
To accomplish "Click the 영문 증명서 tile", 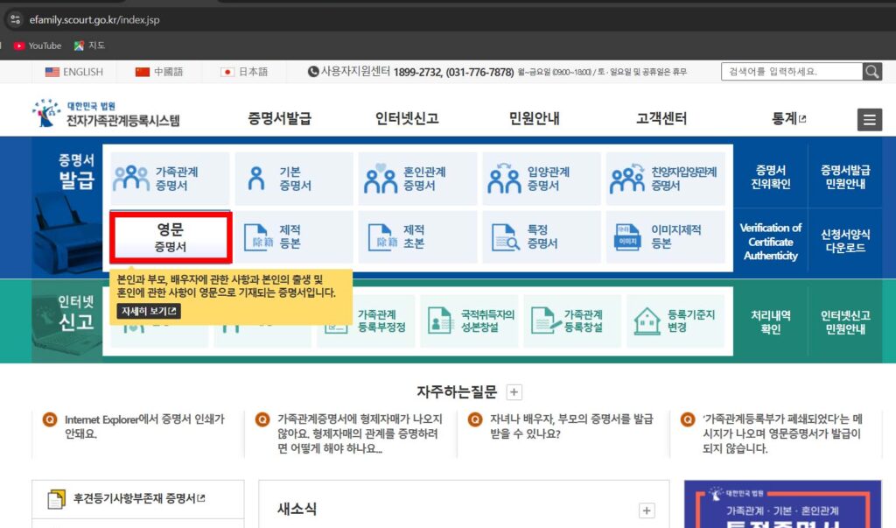I will [171, 237].
